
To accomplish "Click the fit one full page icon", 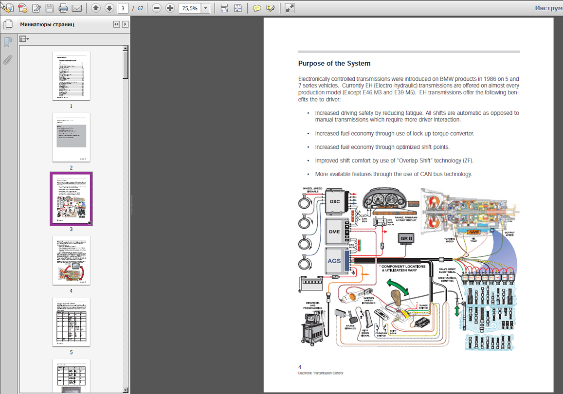I will pos(237,8).
